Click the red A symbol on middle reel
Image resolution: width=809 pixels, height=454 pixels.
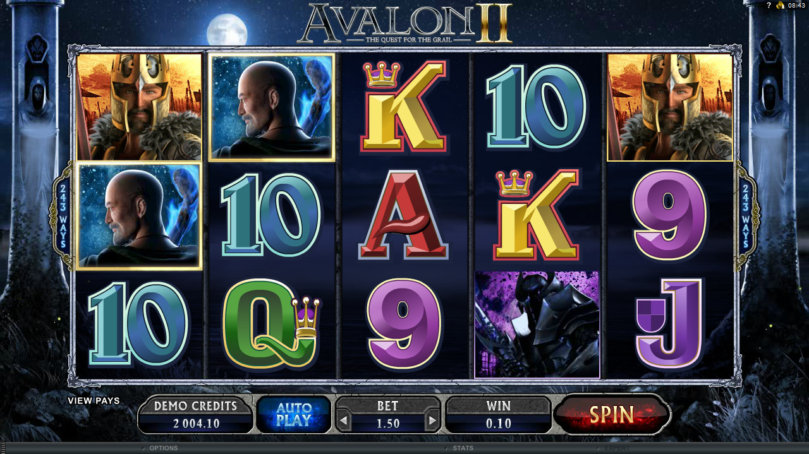coord(403,216)
